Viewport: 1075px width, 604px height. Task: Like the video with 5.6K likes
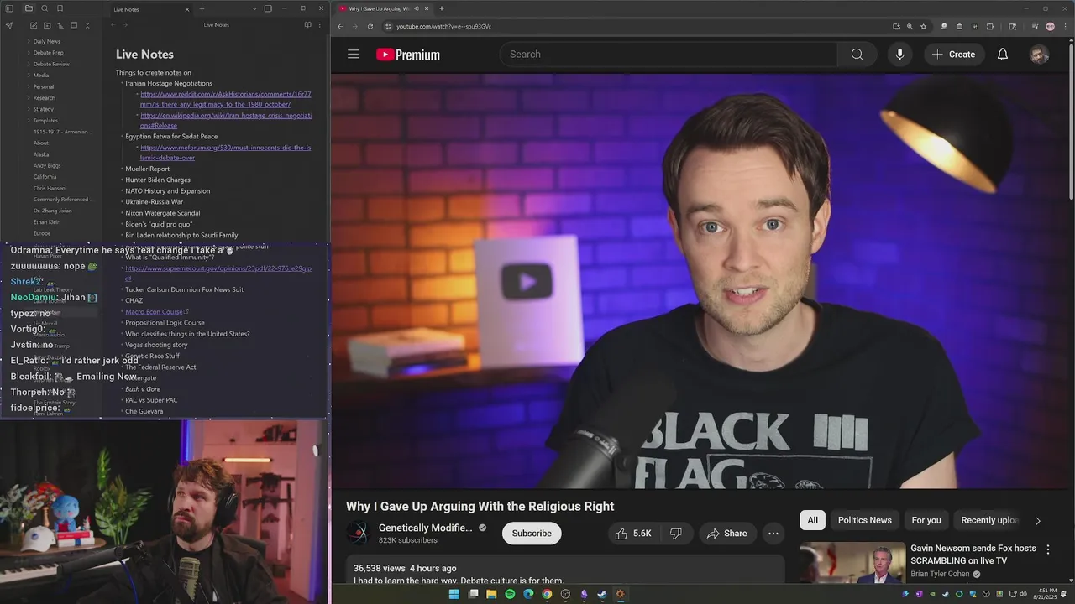(x=633, y=534)
